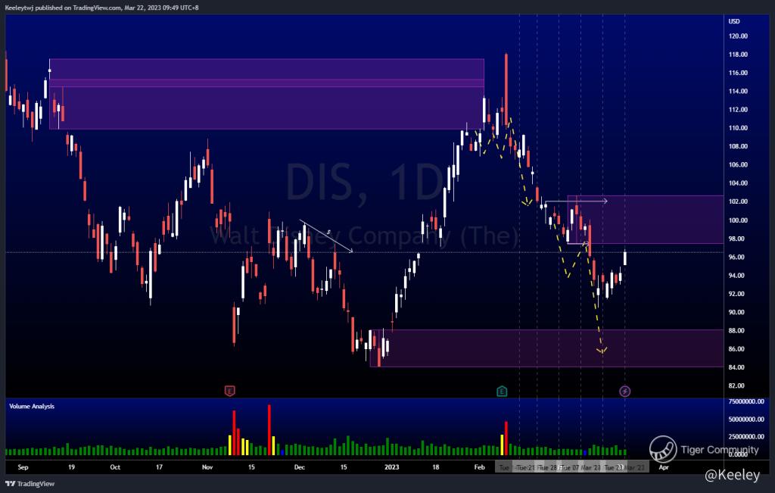Select the small purple zone near 98–102
Screen dimensions: 775x493
coord(645,220)
